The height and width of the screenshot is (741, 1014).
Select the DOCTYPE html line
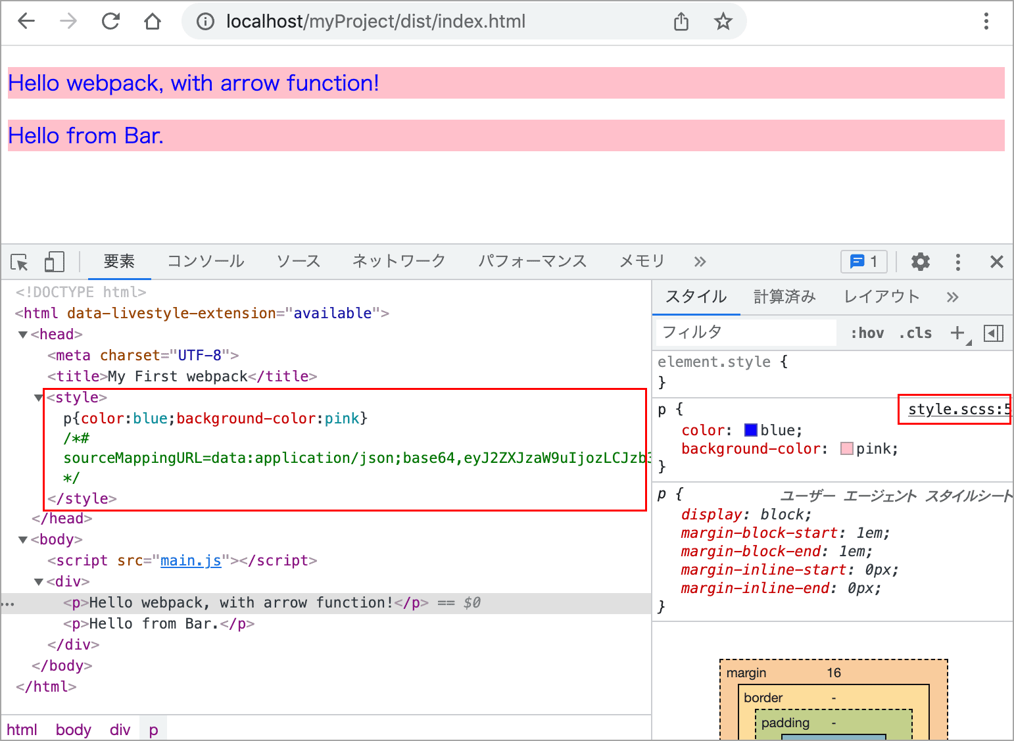81,292
